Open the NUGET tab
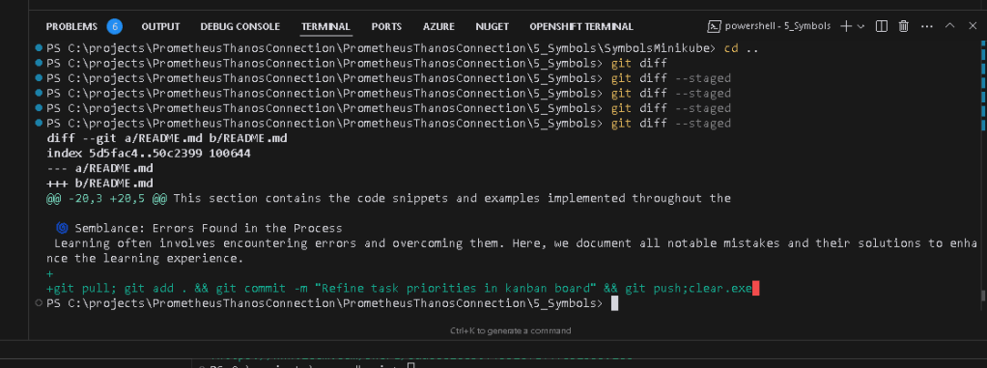Image resolution: width=987 pixels, height=368 pixels. point(493,26)
